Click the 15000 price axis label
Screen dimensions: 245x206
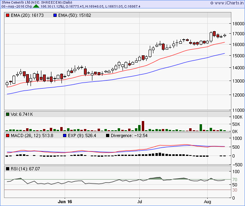238,56
